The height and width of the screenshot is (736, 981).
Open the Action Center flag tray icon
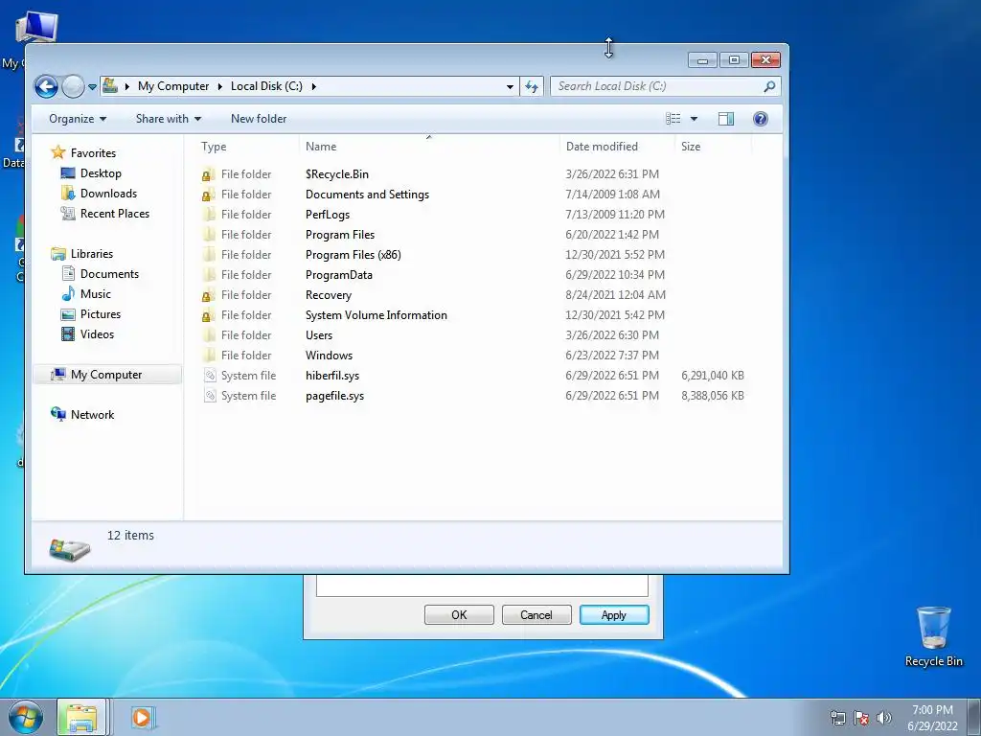pyautogui.click(x=861, y=718)
